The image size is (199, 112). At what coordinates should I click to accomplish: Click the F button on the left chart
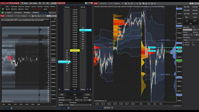55,19
